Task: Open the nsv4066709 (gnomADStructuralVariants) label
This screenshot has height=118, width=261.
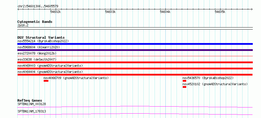Action: [x=76, y=78]
